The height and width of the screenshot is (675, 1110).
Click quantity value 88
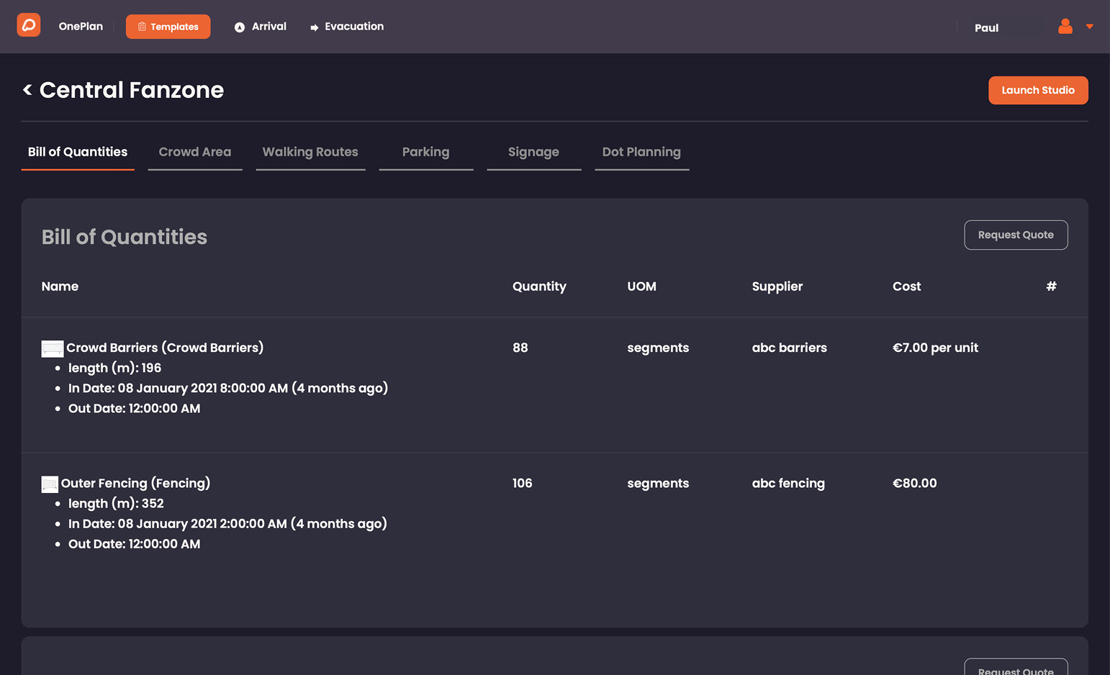520,348
